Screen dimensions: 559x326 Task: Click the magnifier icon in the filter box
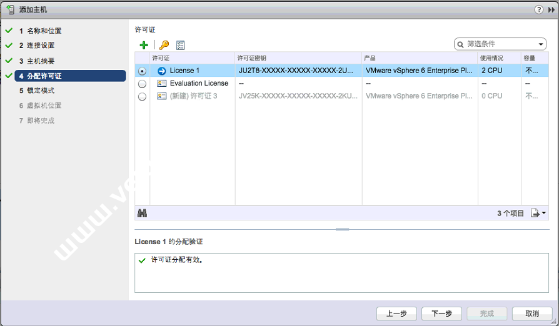pos(461,44)
